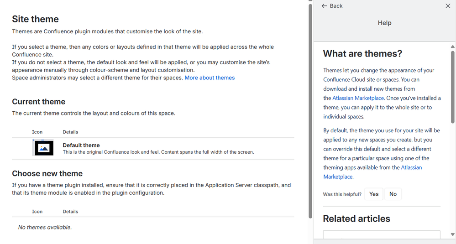Answer Yes to Was this helpful

click(x=374, y=194)
